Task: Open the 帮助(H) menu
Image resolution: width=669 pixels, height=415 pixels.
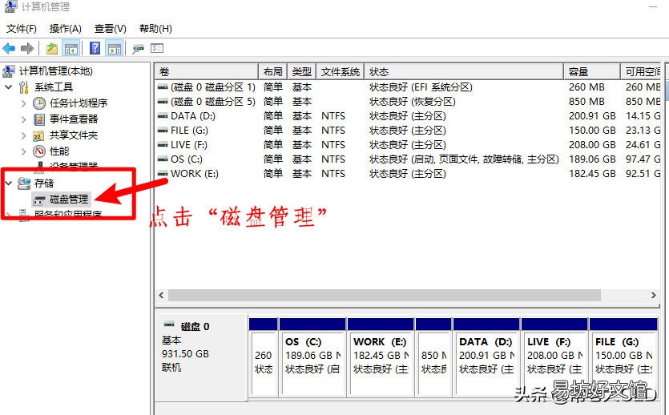Action: point(155,29)
